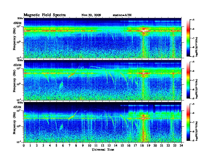
Task: Click the dZ/dt panel label
Action: tap(17, 107)
